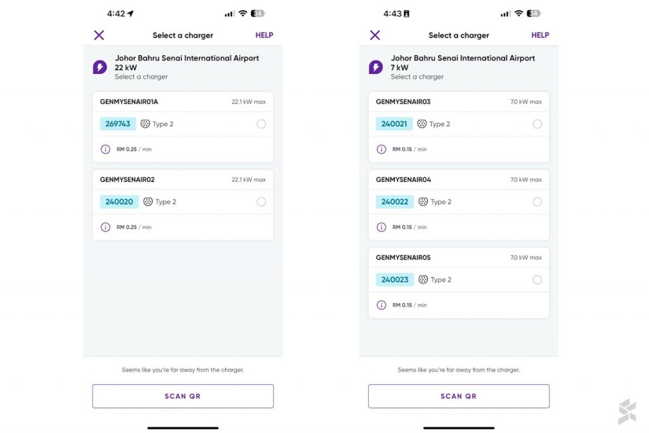Select the radio button for charger 240020

[x=261, y=202]
